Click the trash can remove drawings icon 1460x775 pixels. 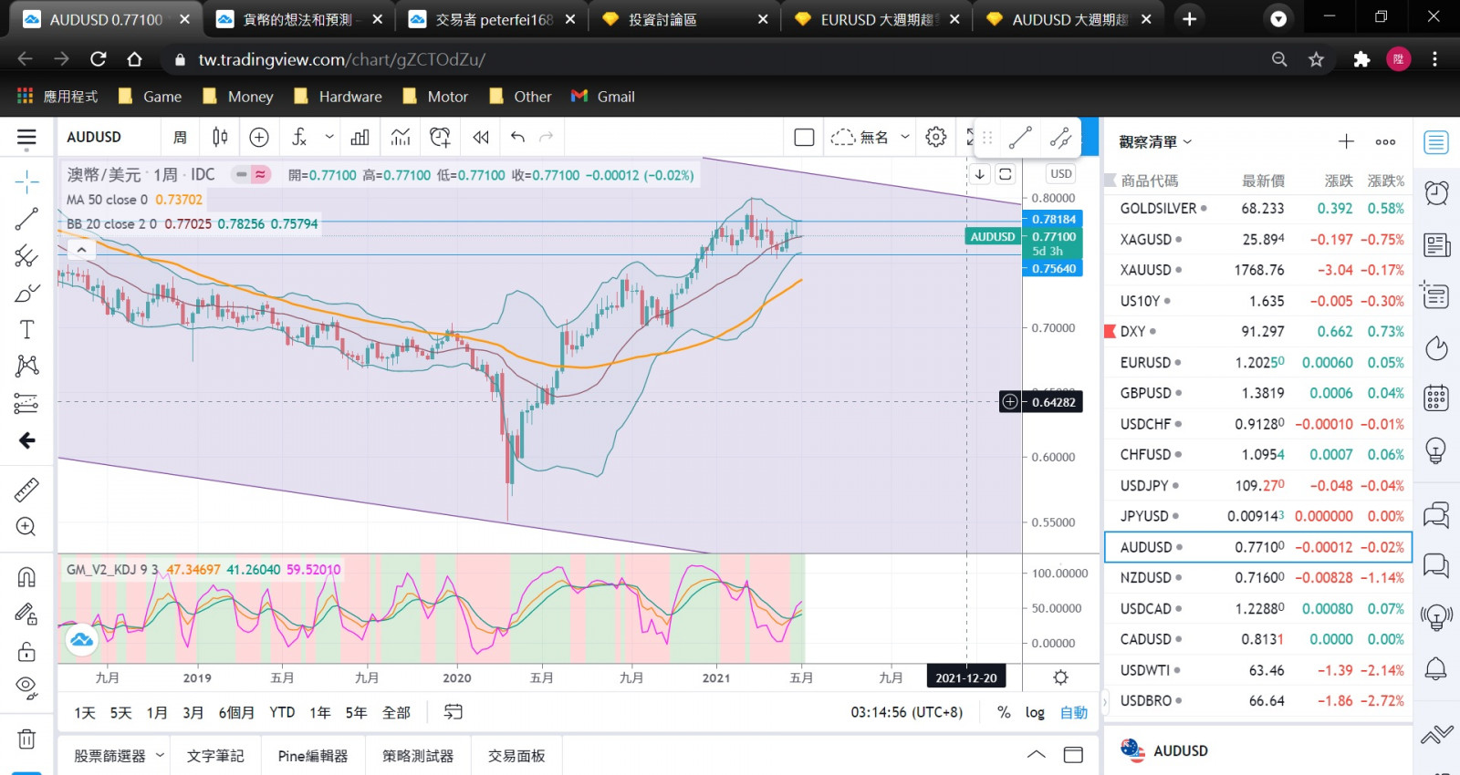tap(26, 739)
